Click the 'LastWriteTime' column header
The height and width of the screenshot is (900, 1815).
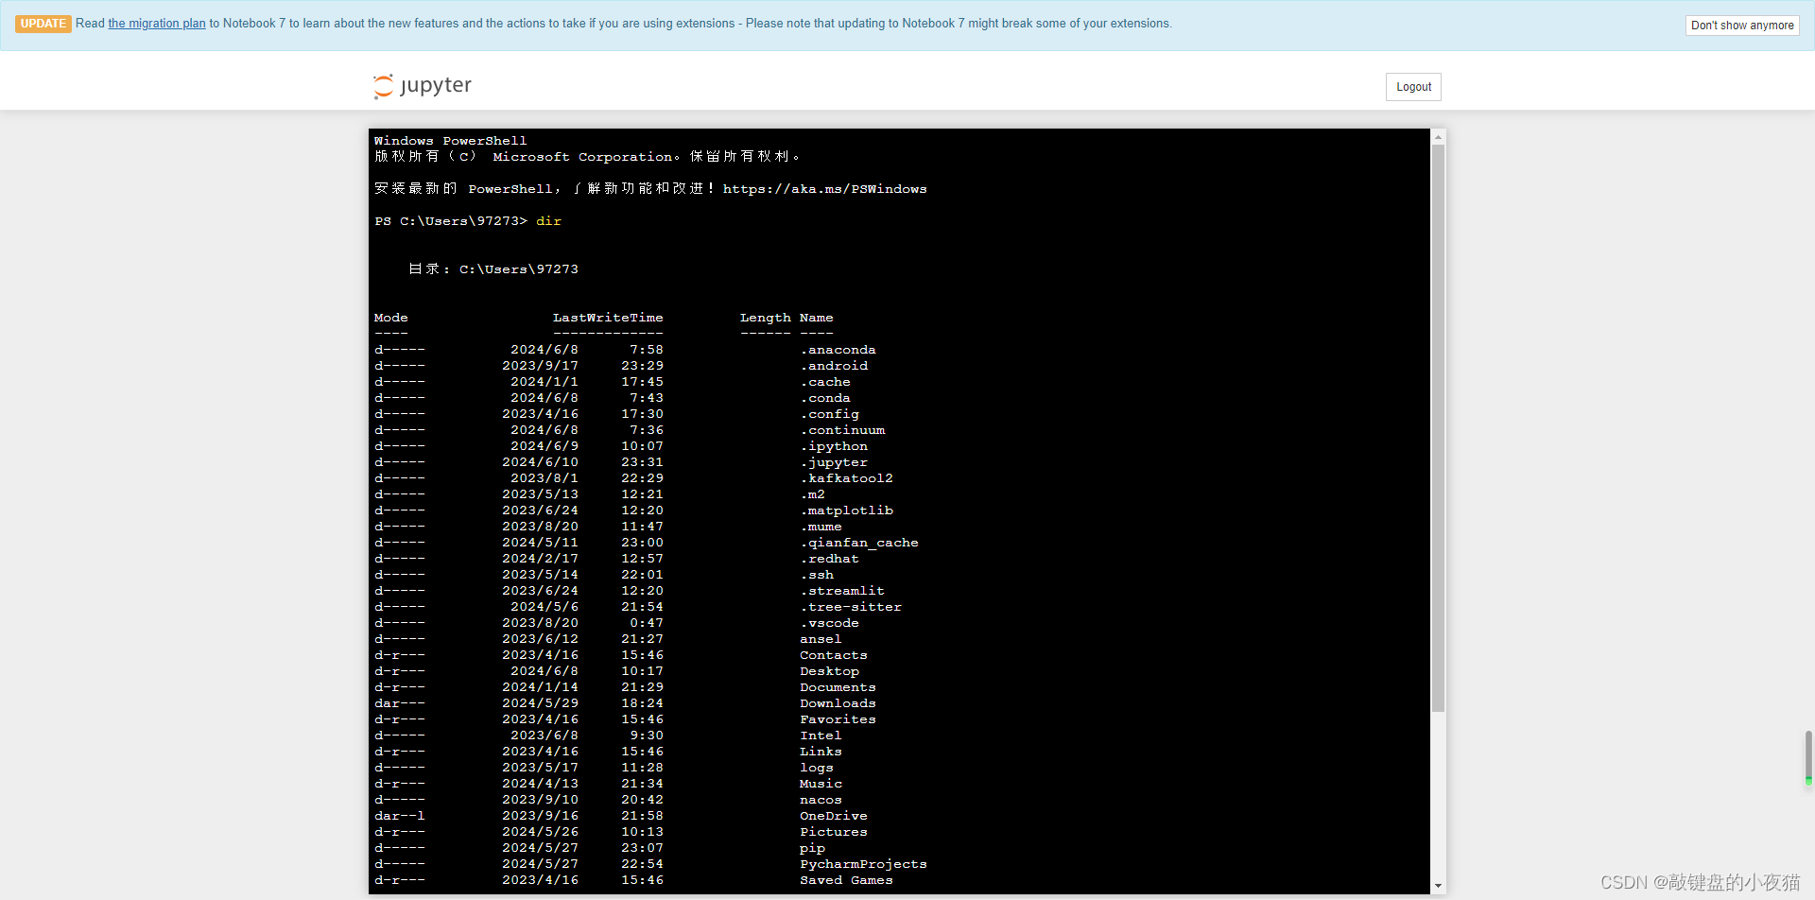tap(608, 318)
